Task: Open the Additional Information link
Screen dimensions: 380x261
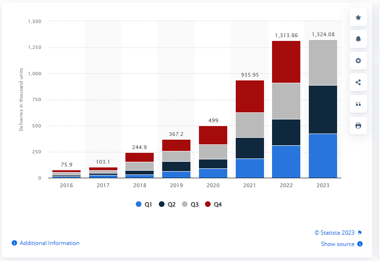Action: click(x=50, y=243)
